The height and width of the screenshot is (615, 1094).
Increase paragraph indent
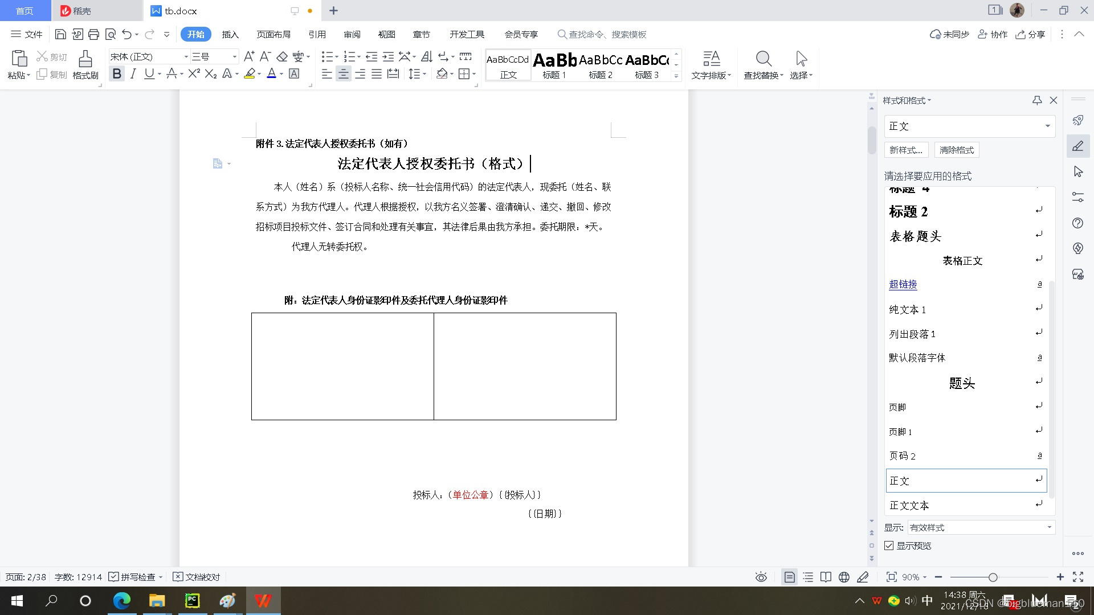388,56
